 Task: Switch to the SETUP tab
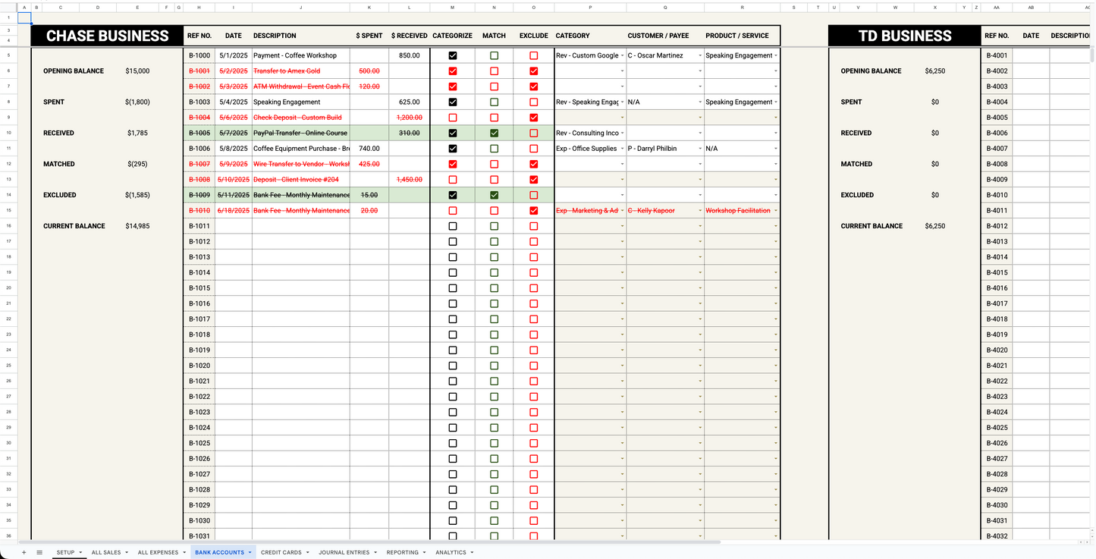64,552
